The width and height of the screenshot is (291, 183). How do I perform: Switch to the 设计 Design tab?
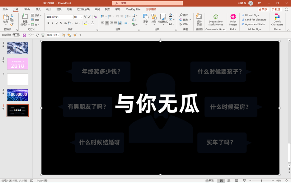click(x=48, y=9)
